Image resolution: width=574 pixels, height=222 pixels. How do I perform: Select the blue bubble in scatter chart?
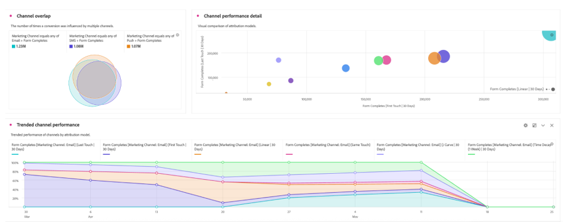345,68
